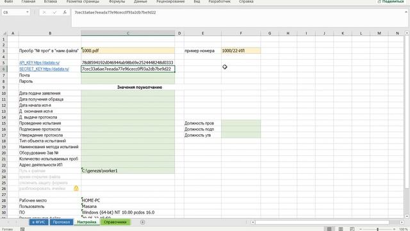The image size is (410, 231).
Task: Select the Настройка sheet tab
Action: click(86, 222)
